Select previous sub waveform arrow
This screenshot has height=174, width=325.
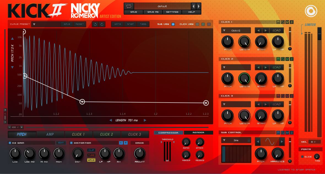point(258,142)
